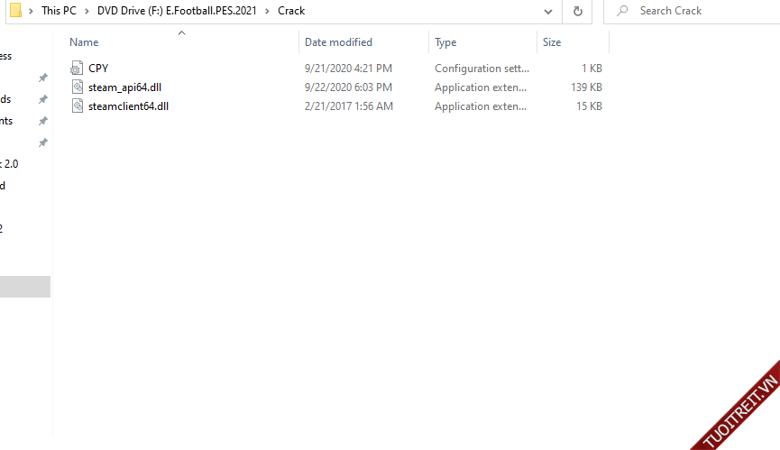
Task: Click the Search Crack input field
Action: point(694,11)
